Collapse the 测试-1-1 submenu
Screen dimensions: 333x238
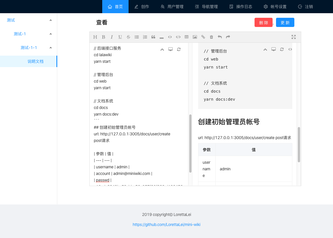28,48
